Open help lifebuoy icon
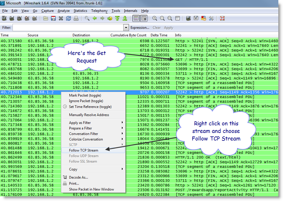 222,18
